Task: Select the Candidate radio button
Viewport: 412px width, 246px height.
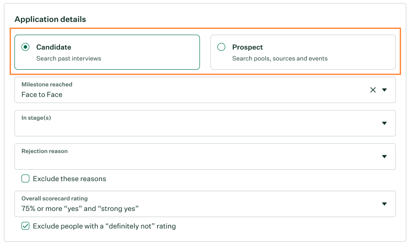Action: point(25,47)
